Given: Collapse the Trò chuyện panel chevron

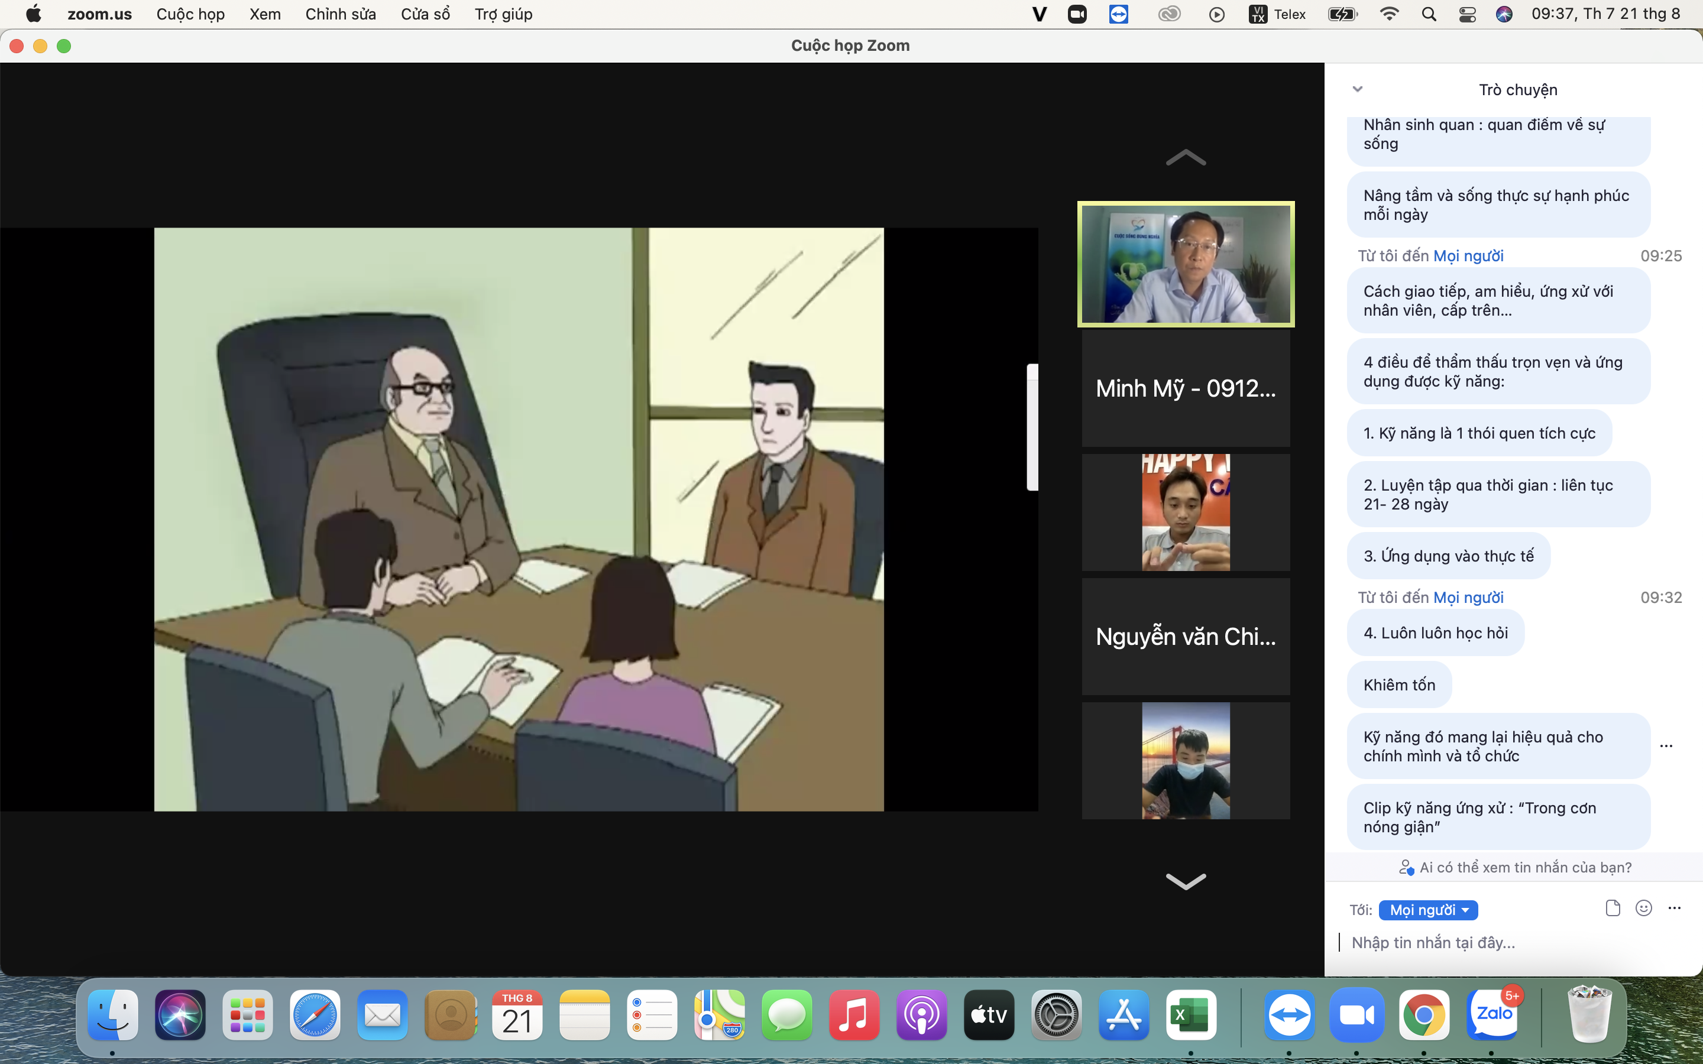Looking at the screenshot, I should coord(1358,89).
